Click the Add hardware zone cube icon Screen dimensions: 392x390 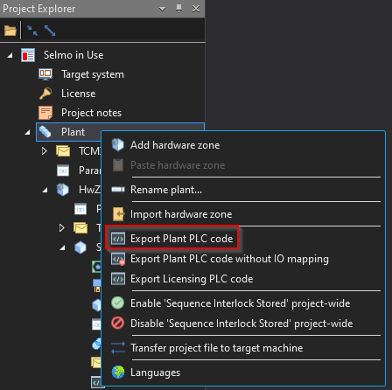(118, 145)
